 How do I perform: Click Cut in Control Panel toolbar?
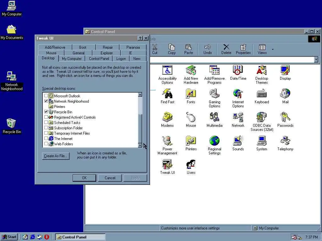tap(155, 49)
